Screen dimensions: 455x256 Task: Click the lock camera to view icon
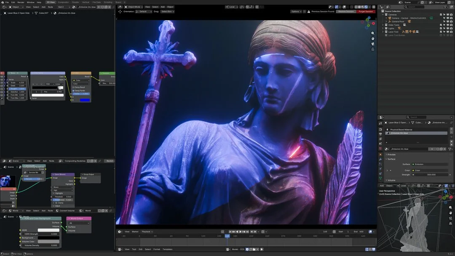point(372,49)
